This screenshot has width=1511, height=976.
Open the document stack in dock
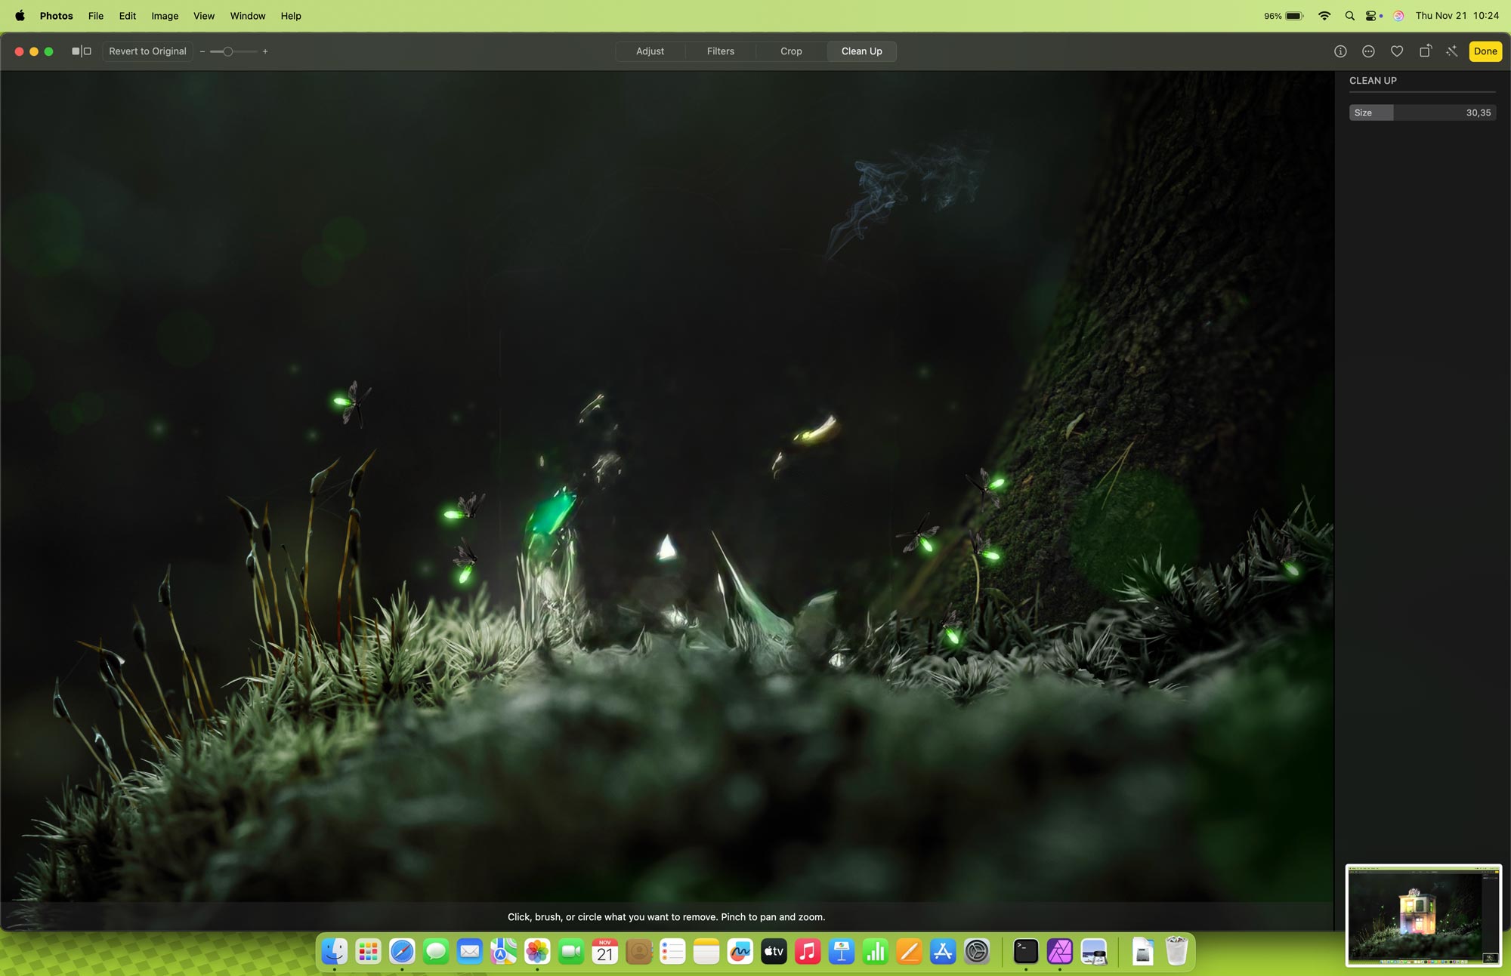tap(1143, 951)
